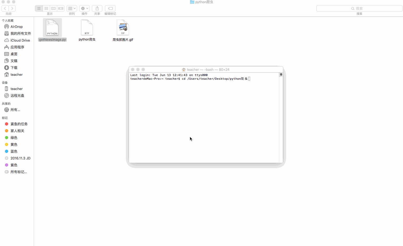Click the cd command line in Terminal

pyautogui.click(x=190, y=79)
